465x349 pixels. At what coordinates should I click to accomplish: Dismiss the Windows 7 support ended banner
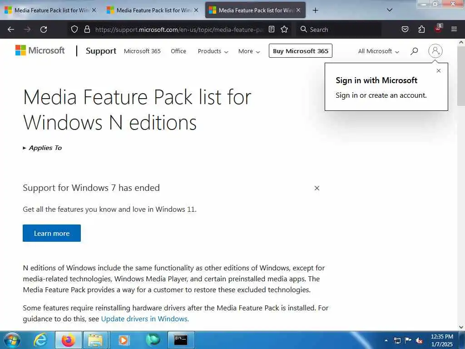tap(317, 188)
